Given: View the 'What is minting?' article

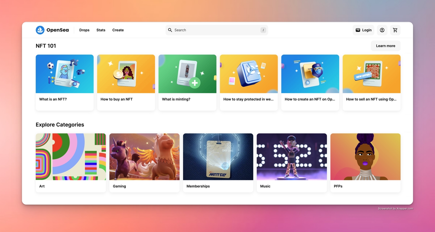Looking at the screenshot, I should click(187, 82).
